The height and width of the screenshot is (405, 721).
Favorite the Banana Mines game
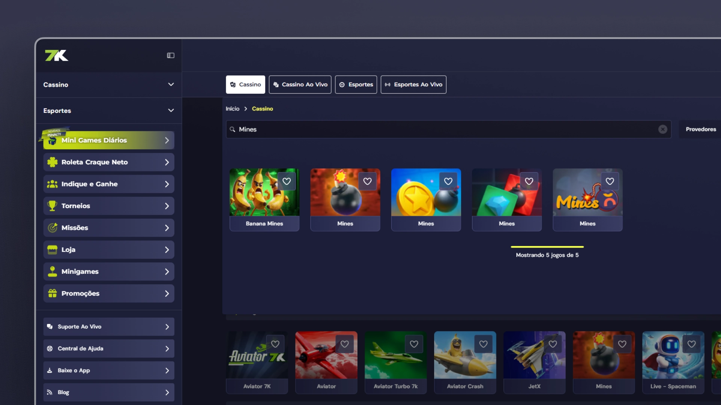[x=287, y=181]
